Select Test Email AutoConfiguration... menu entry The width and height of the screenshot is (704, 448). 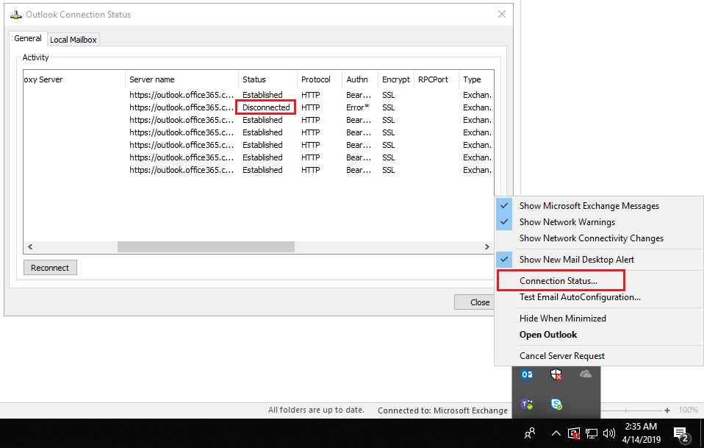pos(599,297)
